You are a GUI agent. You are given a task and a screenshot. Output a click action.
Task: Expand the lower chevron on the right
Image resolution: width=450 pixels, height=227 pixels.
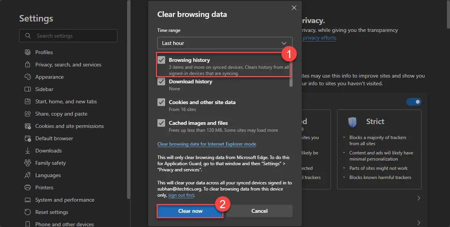418,222
